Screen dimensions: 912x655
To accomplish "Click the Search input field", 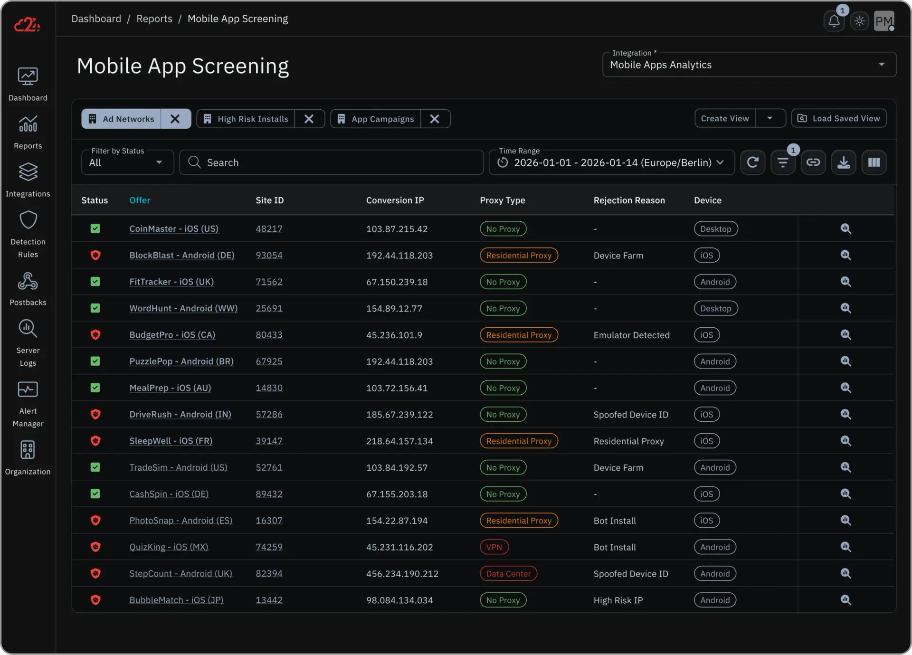I will coord(332,162).
